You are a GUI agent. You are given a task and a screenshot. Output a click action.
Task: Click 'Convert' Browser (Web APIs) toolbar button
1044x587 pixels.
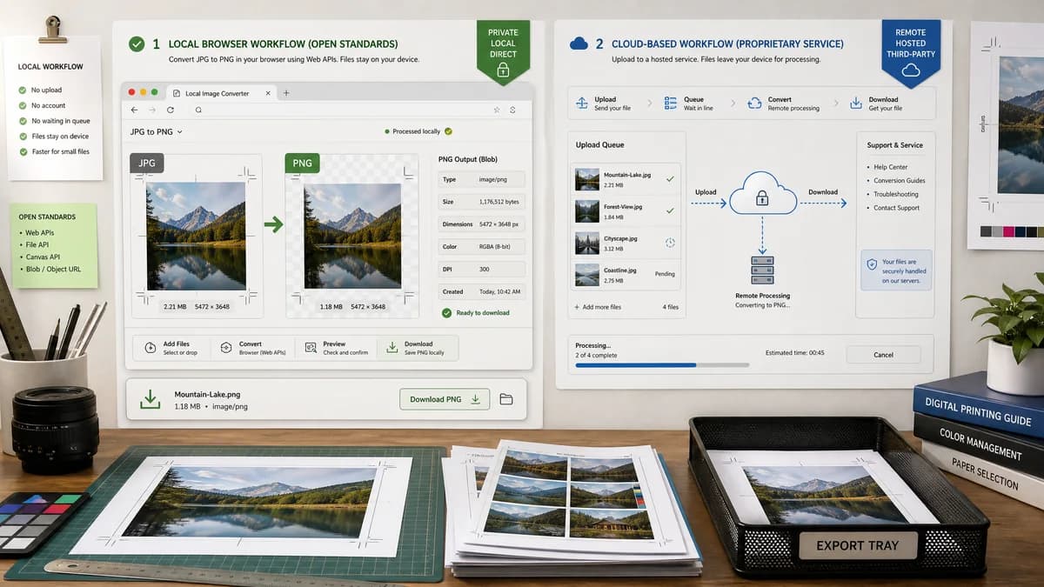point(253,348)
